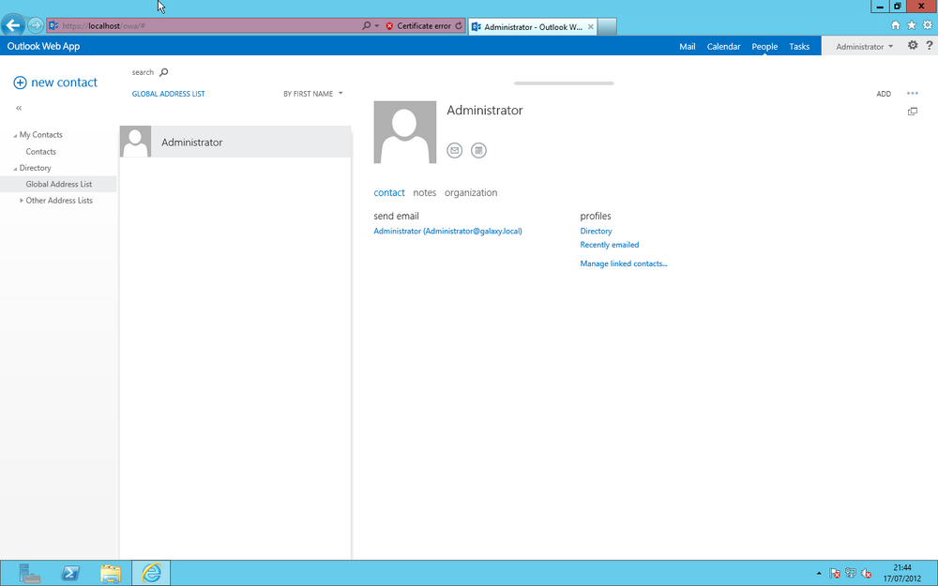The image size is (938, 586).
Task: Switch to Calendar in the navigation bar
Action: (723, 46)
